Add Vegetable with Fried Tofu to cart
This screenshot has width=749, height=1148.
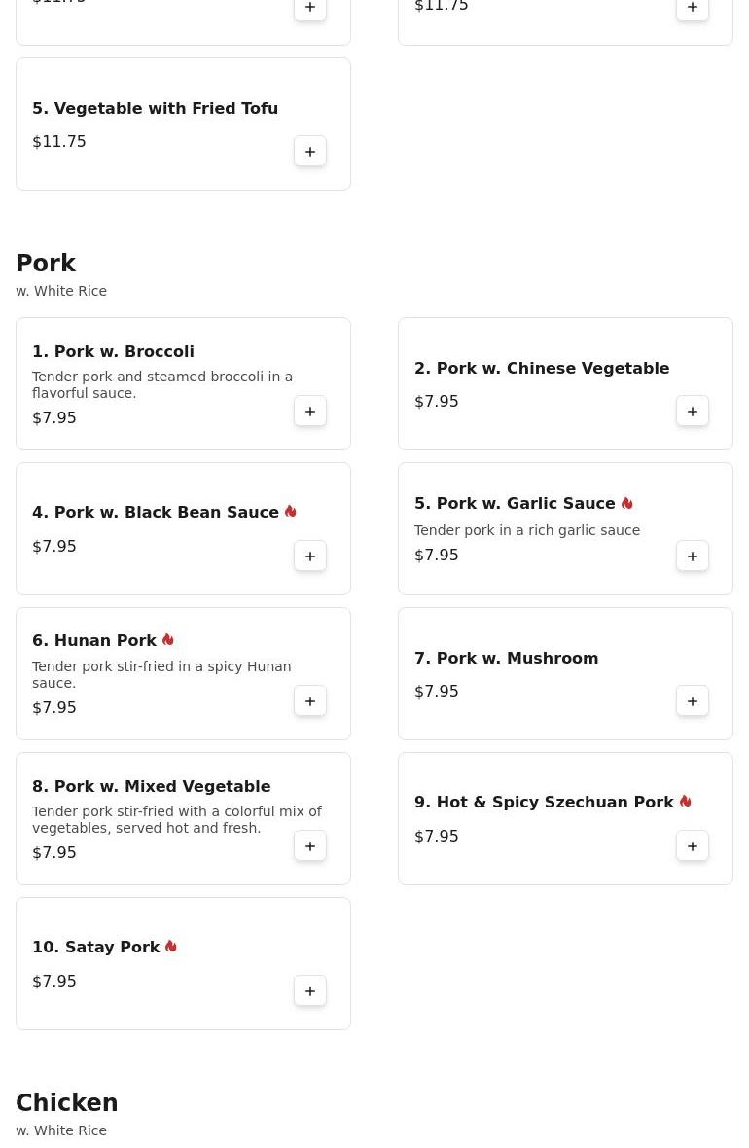(310, 152)
